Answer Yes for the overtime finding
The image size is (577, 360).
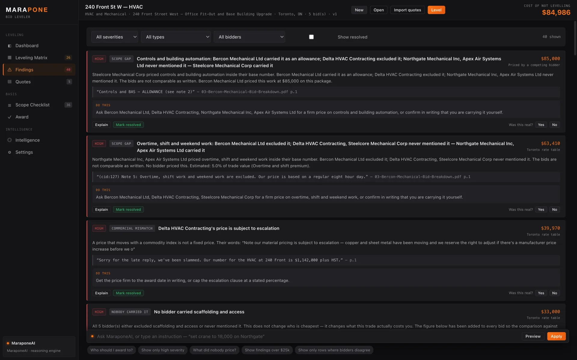pyautogui.click(x=541, y=210)
